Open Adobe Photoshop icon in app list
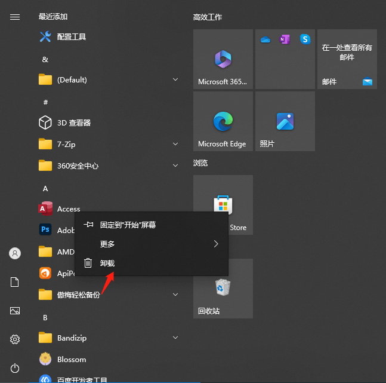386x383 pixels. [x=45, y=229]
